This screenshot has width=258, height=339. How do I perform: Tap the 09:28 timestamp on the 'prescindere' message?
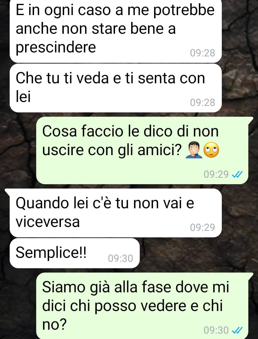tap(202, 53)
